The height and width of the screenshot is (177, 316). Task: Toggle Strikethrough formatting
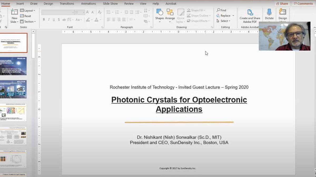point(64,20)
